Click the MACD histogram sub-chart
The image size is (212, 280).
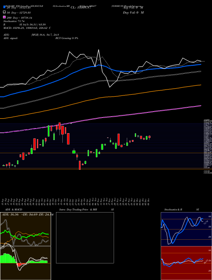[25, 263]
